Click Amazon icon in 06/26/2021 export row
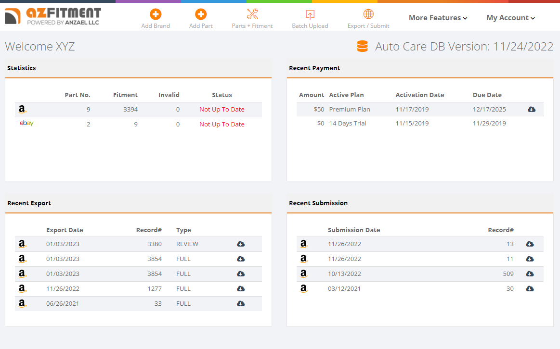Image resolution: width=560 pixels, height=349 pixels. (22, 303)
